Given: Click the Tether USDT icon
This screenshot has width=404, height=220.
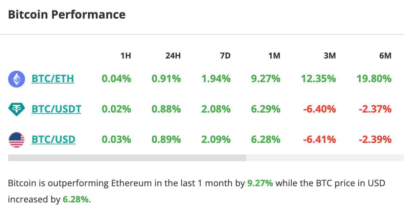Looking at the screenshot, I should [17, 109].
